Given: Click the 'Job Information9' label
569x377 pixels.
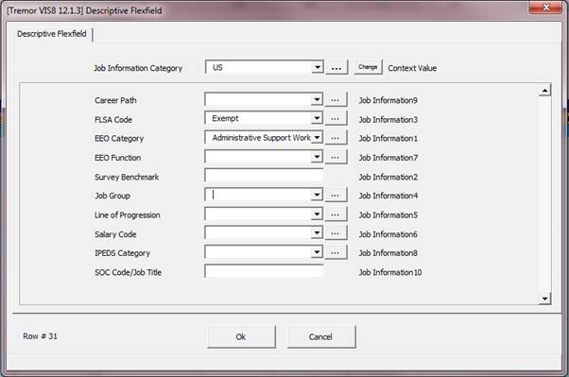Looking at the screenshot, I should tap(388, 100).
